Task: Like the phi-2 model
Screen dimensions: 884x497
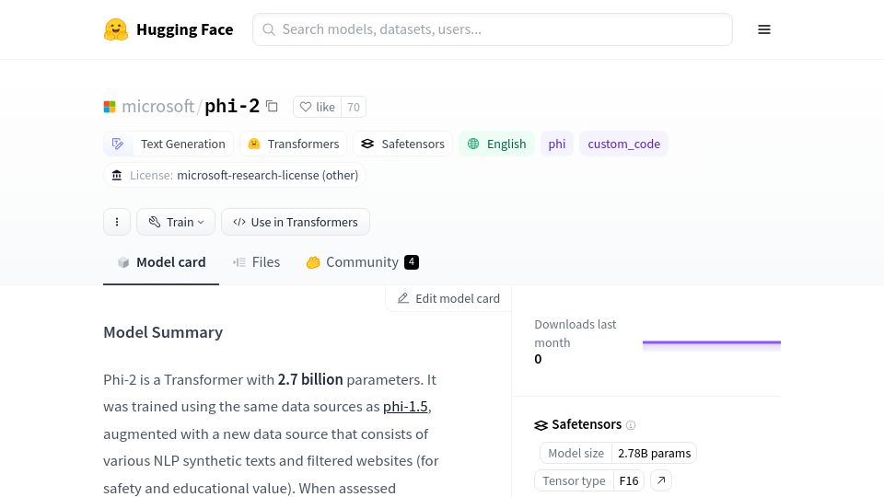Action: tap(318, 107)
